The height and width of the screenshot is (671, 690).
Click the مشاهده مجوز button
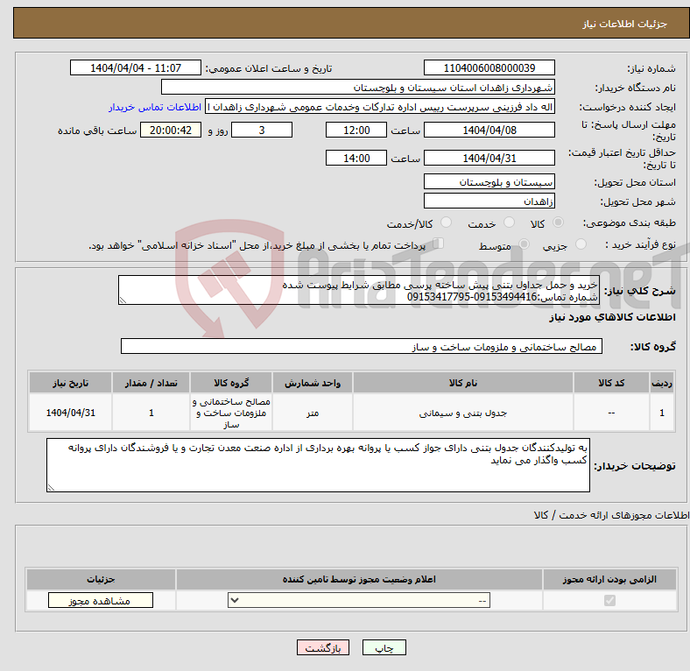[101, 601]
